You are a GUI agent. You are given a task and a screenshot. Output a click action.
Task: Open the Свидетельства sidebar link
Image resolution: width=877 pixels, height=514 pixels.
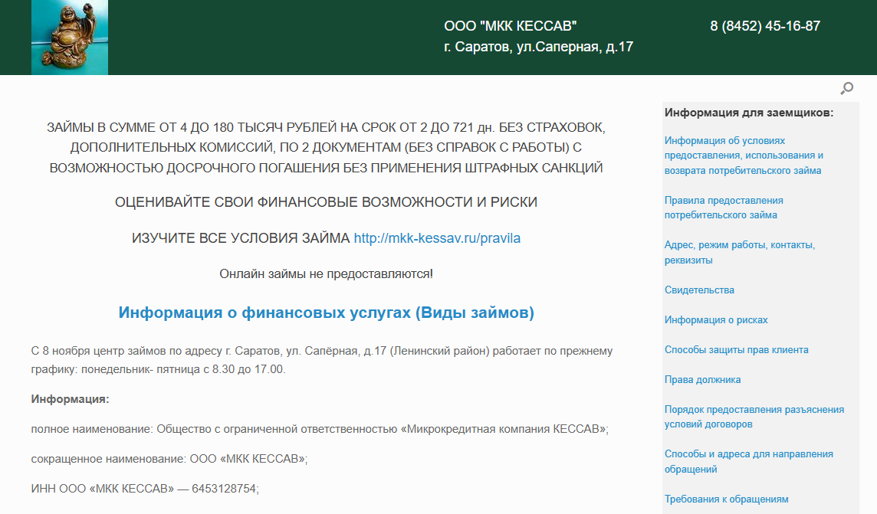pyautogui.click(x=699, y=290)
